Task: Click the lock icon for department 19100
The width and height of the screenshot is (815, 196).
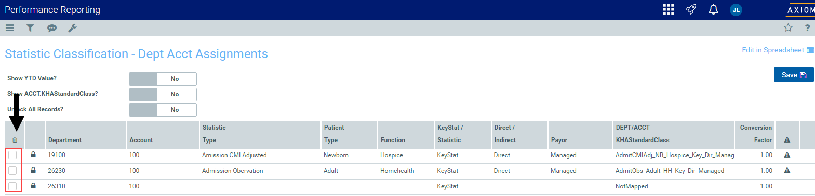Action: tap(33, 155)
